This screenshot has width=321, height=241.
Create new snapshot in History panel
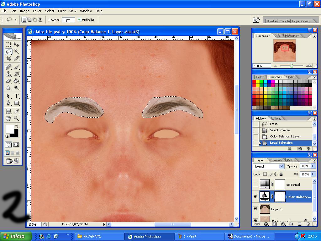[299, 149]
